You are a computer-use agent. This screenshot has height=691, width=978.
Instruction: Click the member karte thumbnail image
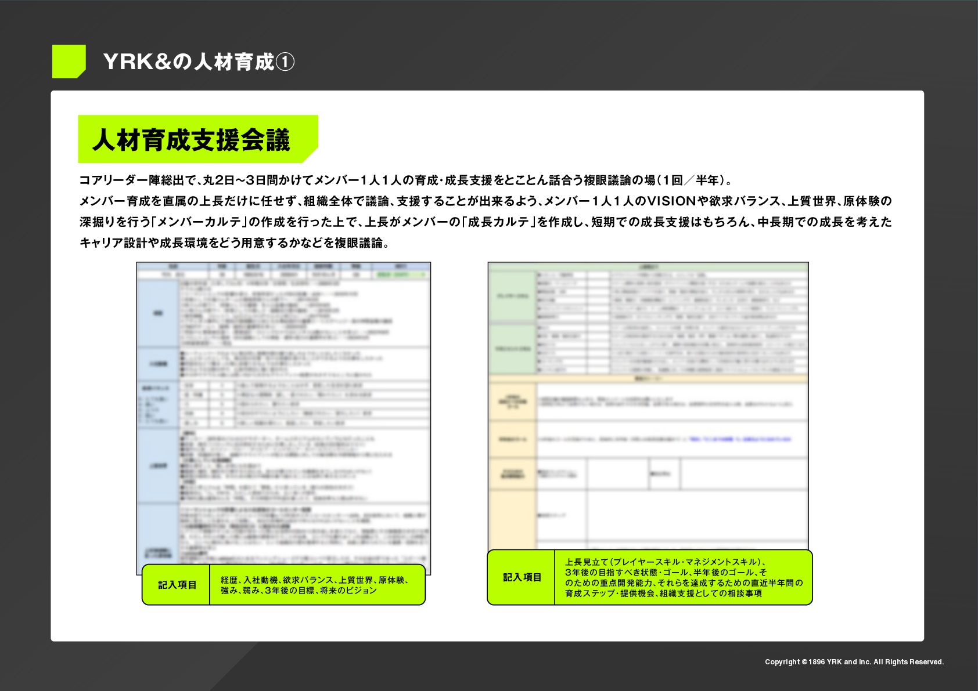[283, 418]
